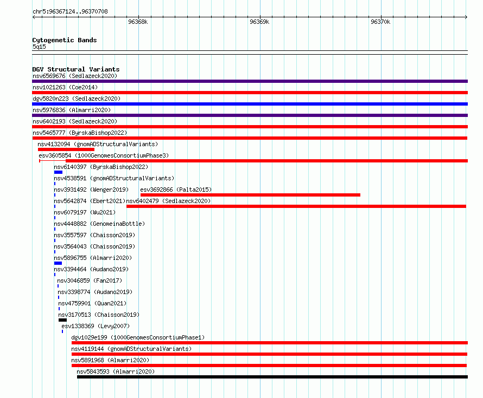Click the red bar of esv3692866
Image resolution: width=483 pixels, height=398 pixels.
[250, 195]
